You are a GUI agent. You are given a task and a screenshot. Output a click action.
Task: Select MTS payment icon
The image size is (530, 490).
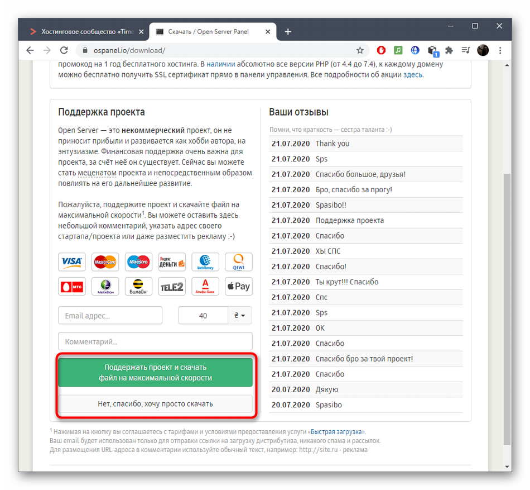(x=71, y=287)
